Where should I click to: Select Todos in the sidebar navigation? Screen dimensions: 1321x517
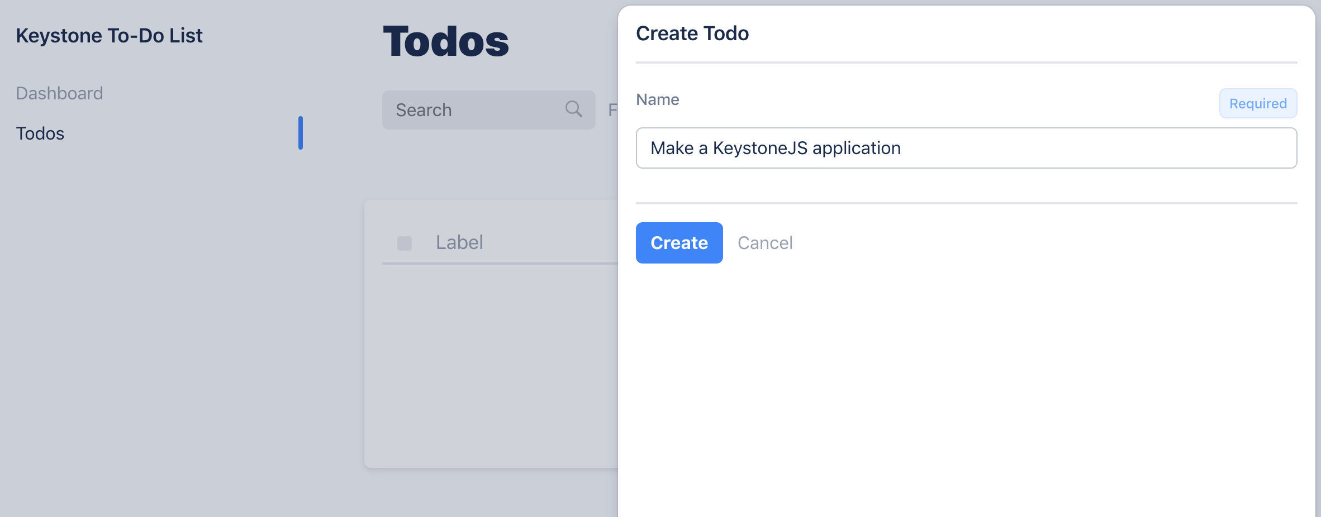pyautogui.click(x=40, y=133)
